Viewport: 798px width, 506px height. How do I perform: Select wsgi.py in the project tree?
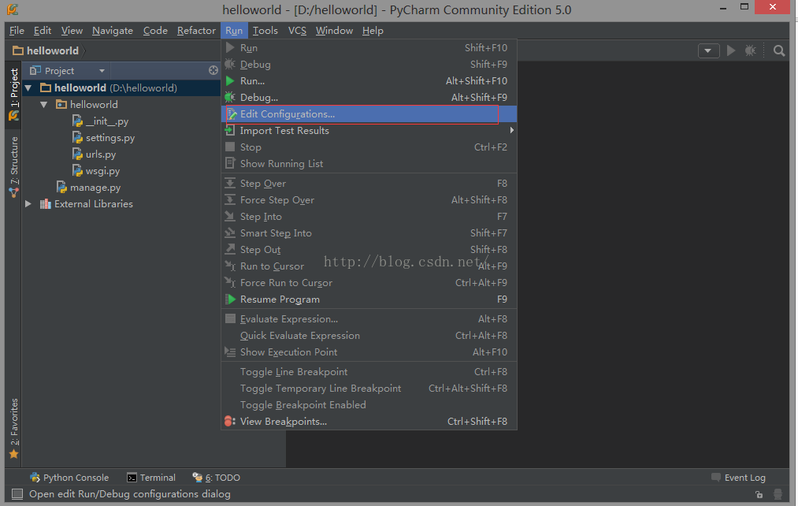click(96, 171)
